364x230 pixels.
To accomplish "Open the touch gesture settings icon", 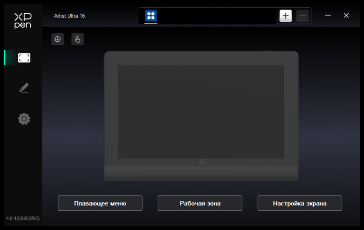I will pyautogui.click(x=78, y=39).
